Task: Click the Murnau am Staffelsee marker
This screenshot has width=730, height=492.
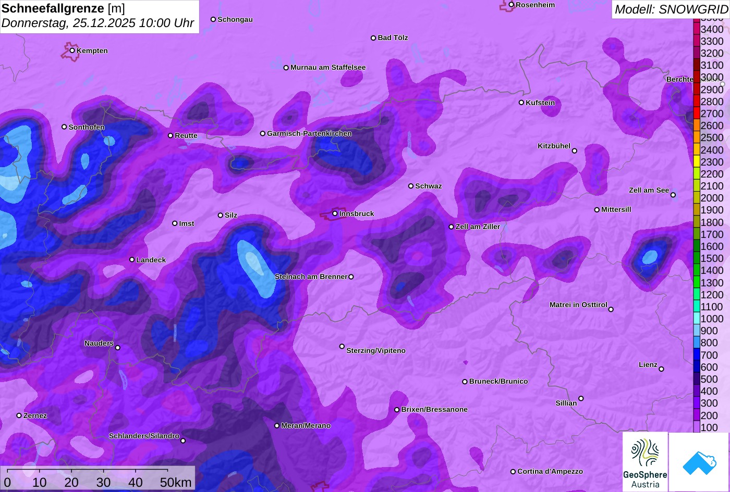Action: pos(286,67)
